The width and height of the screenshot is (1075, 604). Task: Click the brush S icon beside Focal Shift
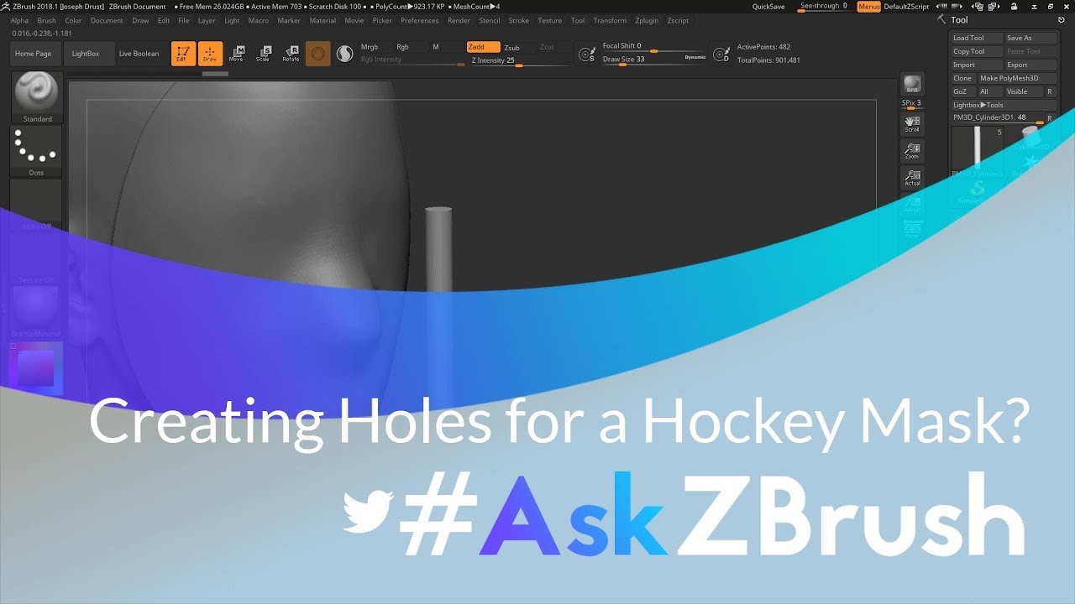(587, 55)
